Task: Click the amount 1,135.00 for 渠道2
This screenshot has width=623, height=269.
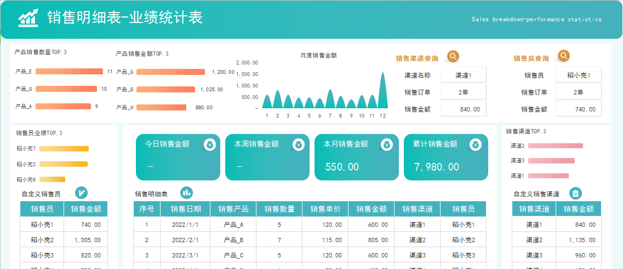Action: 579,239
